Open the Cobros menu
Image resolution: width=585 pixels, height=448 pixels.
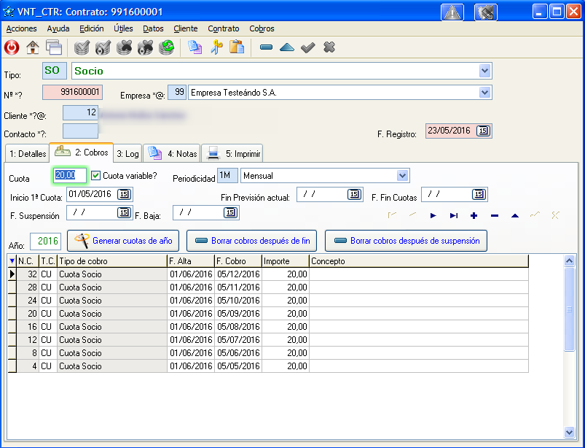262,28
